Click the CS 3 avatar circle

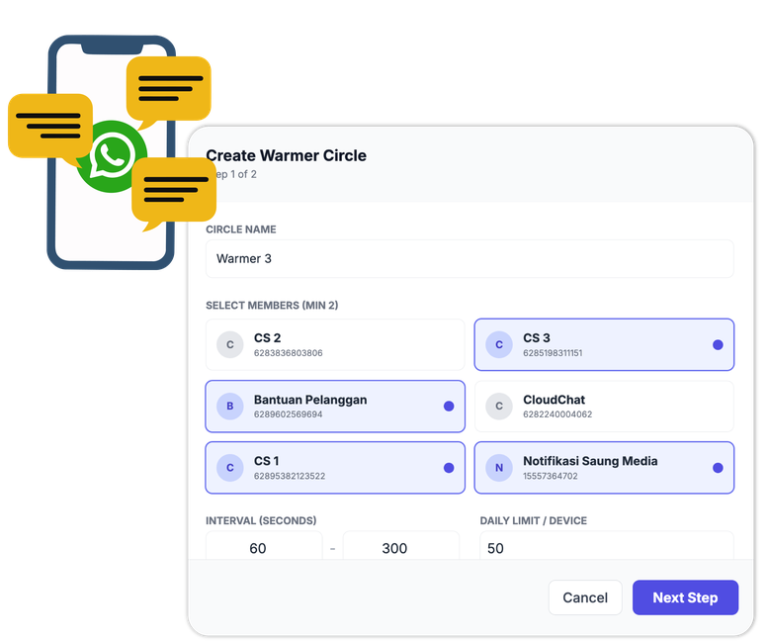[499, 344]
